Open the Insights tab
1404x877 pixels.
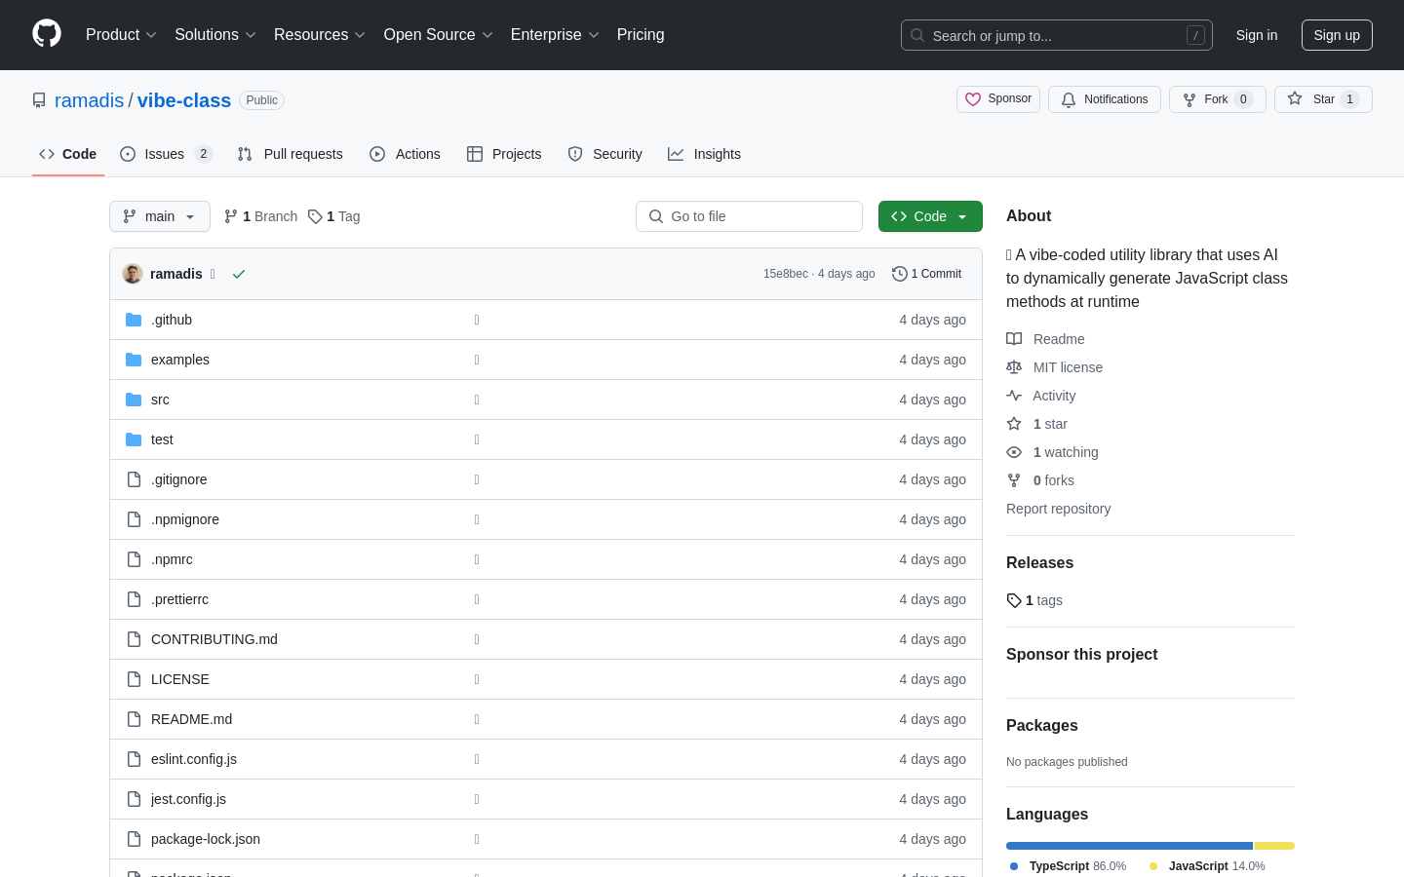point(704,154)
